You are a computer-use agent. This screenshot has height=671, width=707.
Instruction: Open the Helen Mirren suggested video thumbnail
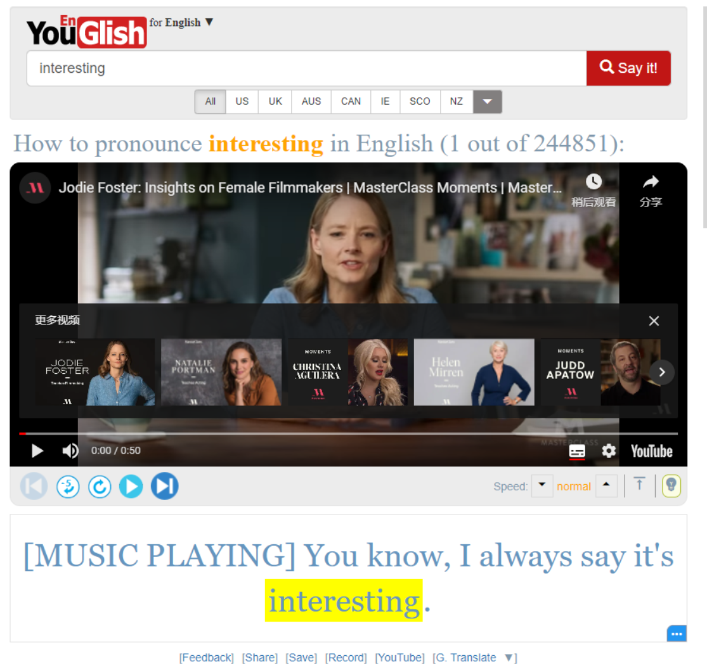tap(474, 372)
